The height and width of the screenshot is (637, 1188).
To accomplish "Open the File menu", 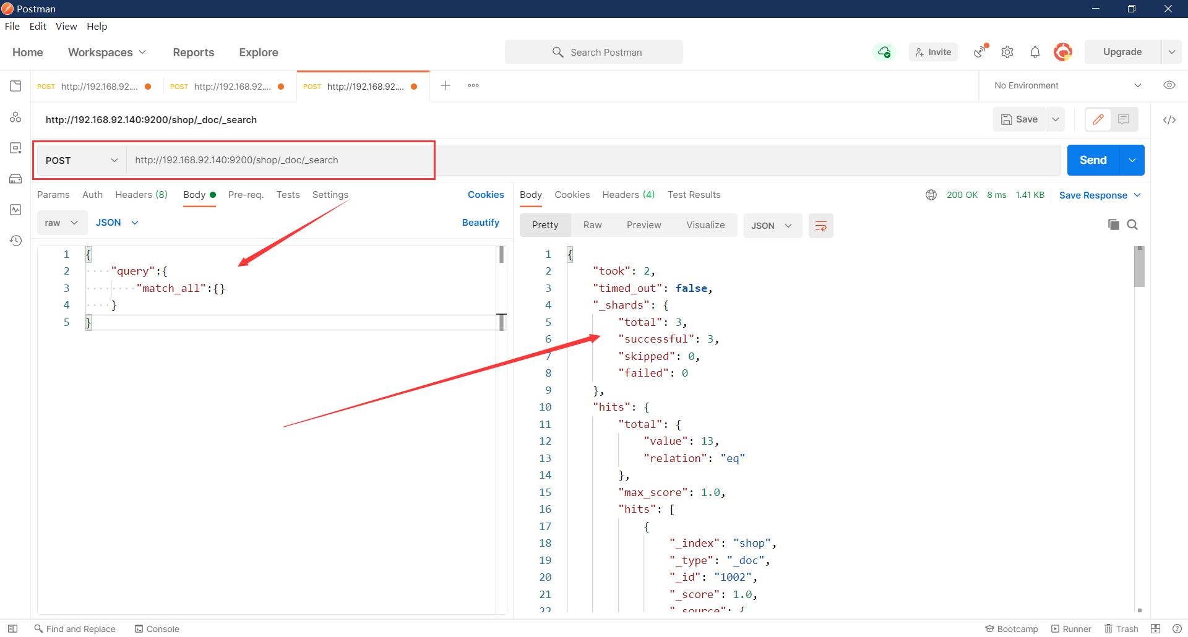I will click(12, 26).
